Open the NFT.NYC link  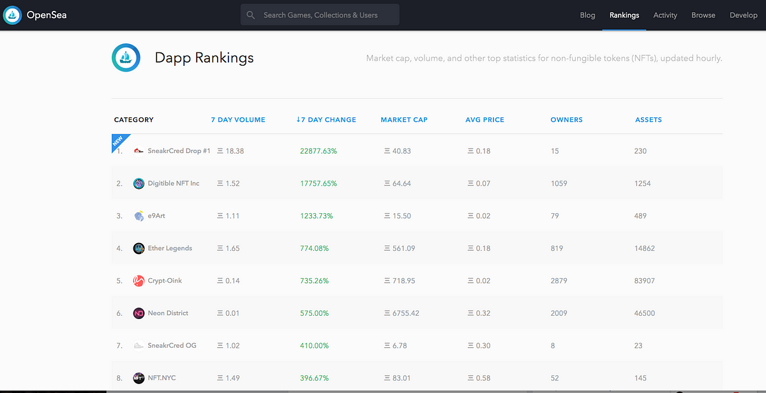(x=162, y=378)
